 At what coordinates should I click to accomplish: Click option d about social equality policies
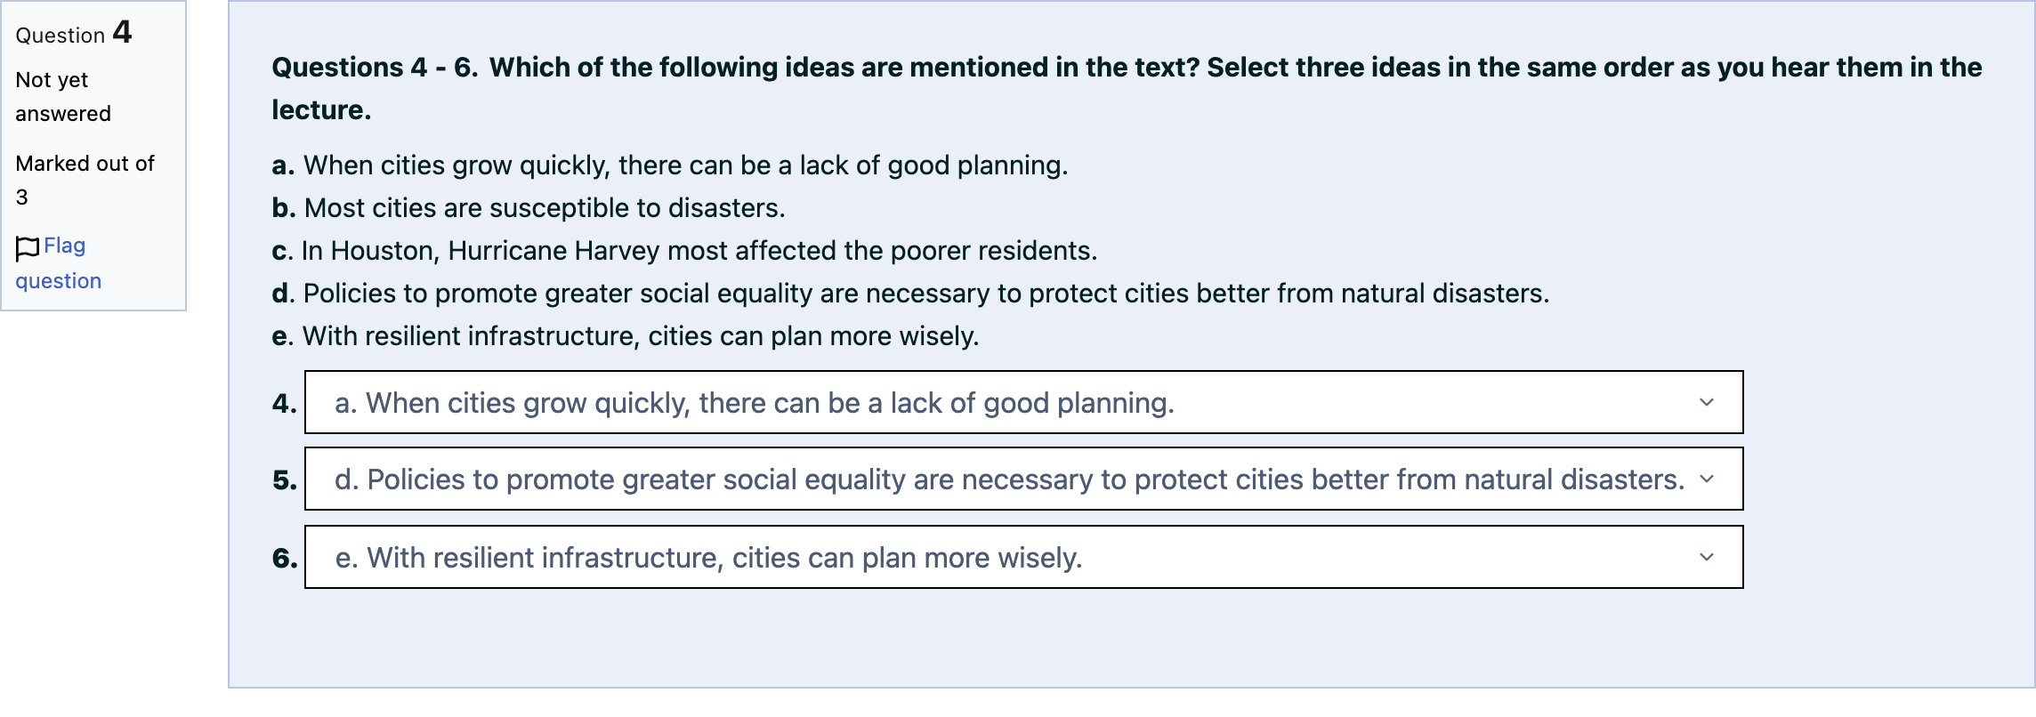click(910, 294)
